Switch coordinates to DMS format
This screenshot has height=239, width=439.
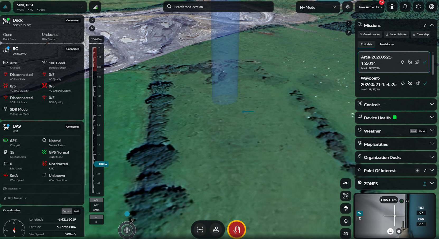coord(77,211)
